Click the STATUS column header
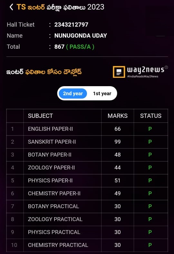Screen dimensions: 174x254 coord(151,116)
